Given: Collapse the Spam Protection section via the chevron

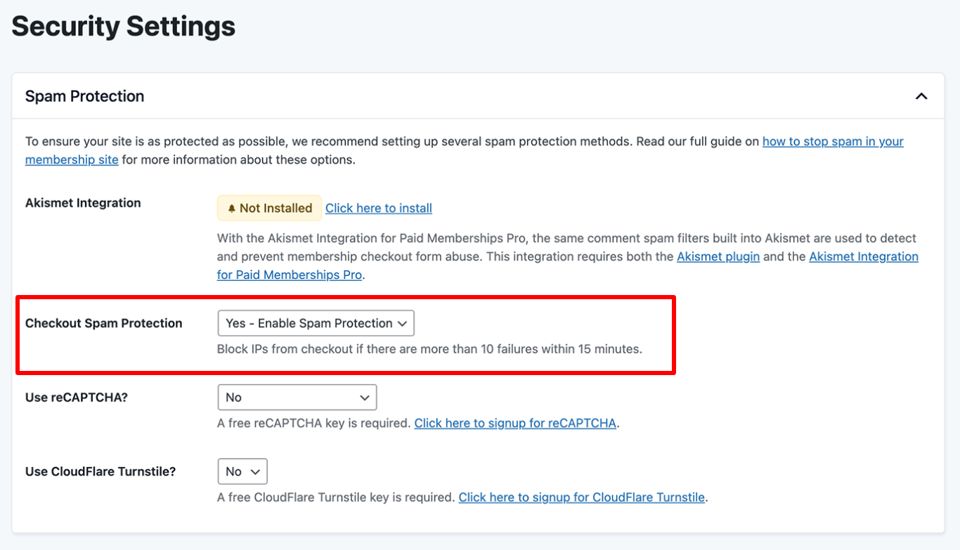Looking at the screenshot, I should [x=921, y=96].
